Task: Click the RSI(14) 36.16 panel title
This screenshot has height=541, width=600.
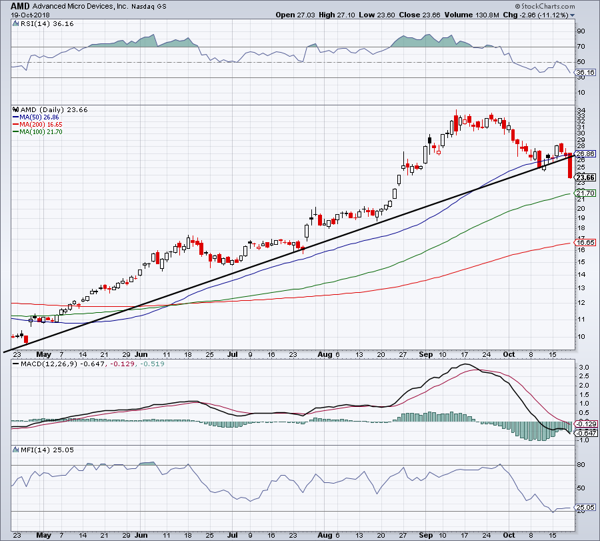Action: 47,23
